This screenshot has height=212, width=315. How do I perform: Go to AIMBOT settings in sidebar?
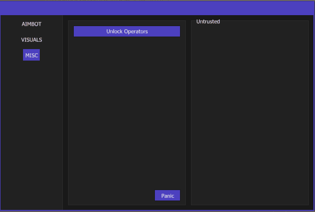31,24
